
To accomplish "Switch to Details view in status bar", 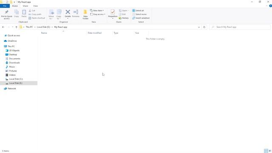I will [266, 151].
